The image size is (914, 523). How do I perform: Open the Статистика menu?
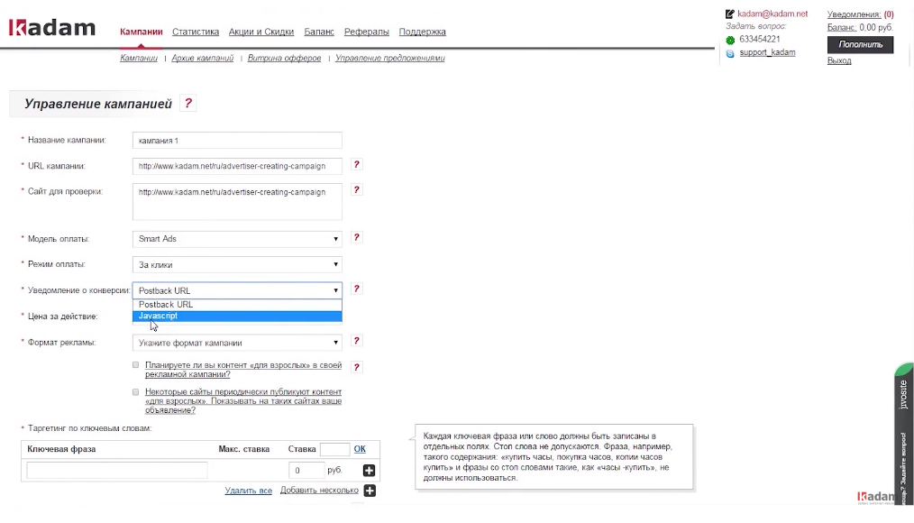coord(196,32)
